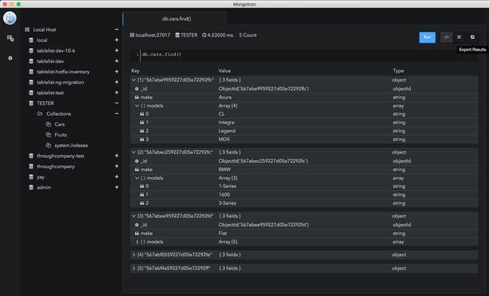Click the Acura make value
489x296 pixels.
click(x=225, y=97)
